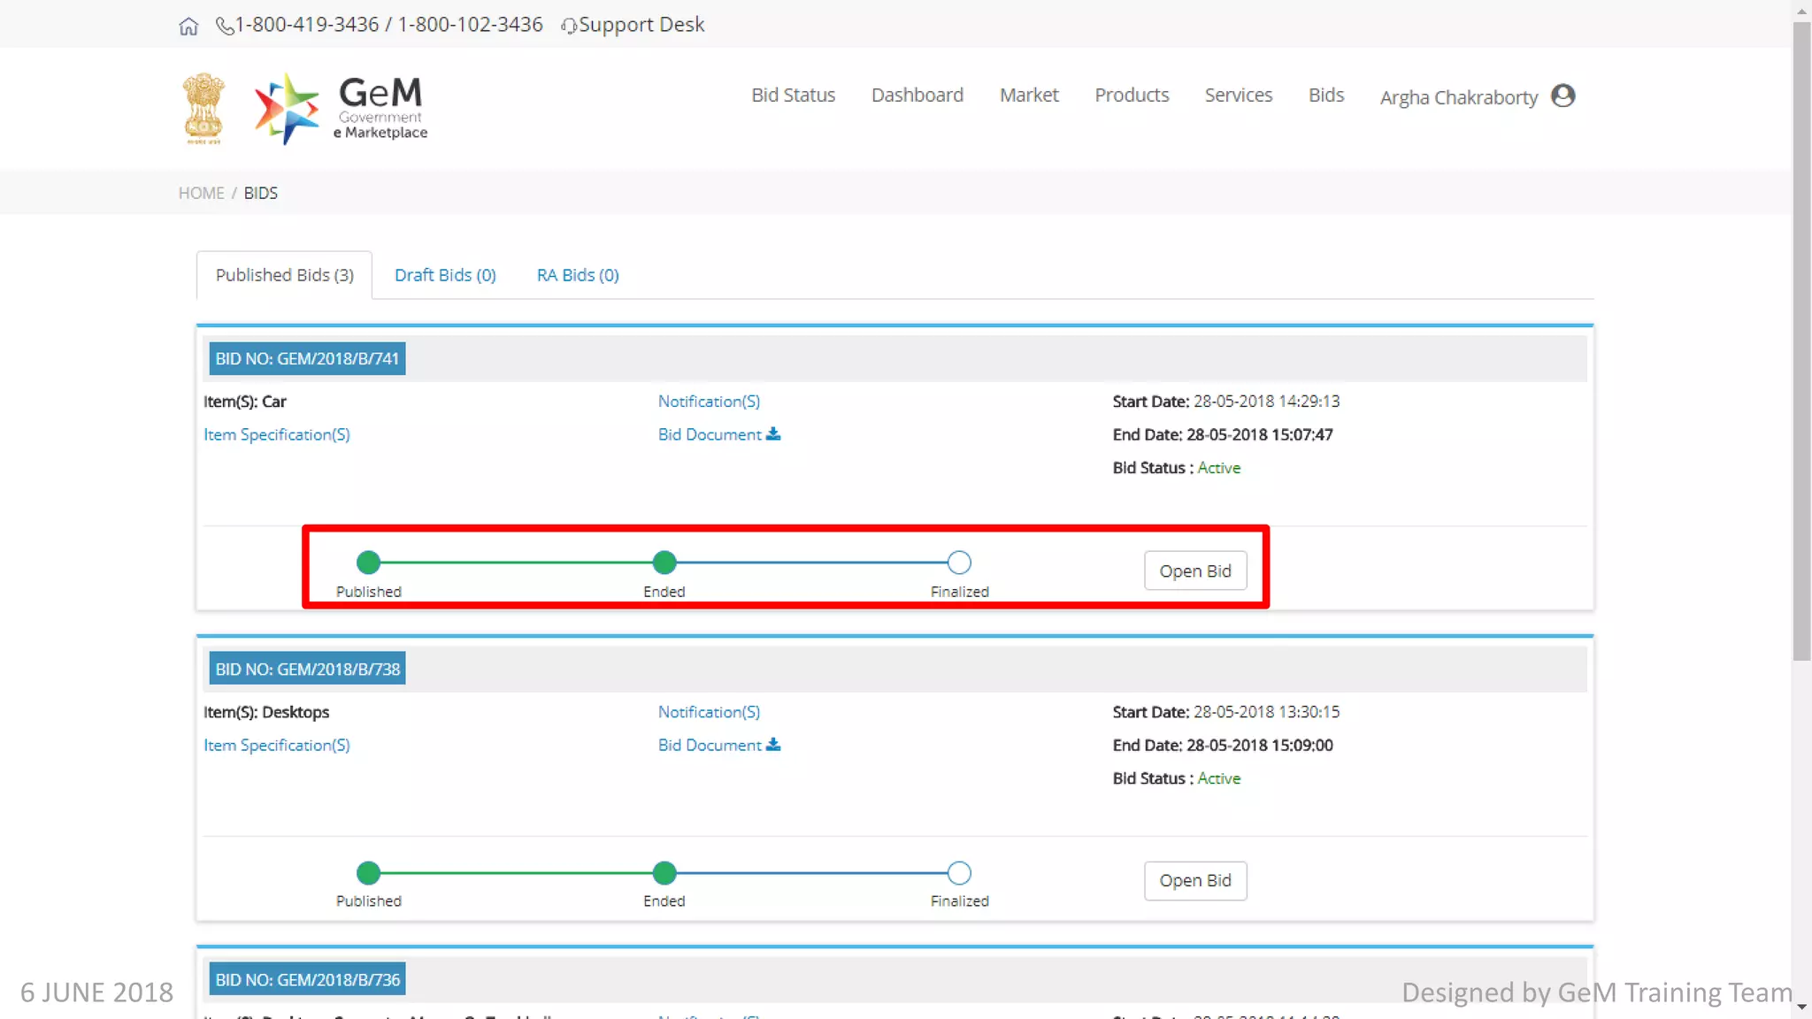This screenshot has width=1812, height=1019.
Task: Click the GeM star logo
Action: (286, 109)
